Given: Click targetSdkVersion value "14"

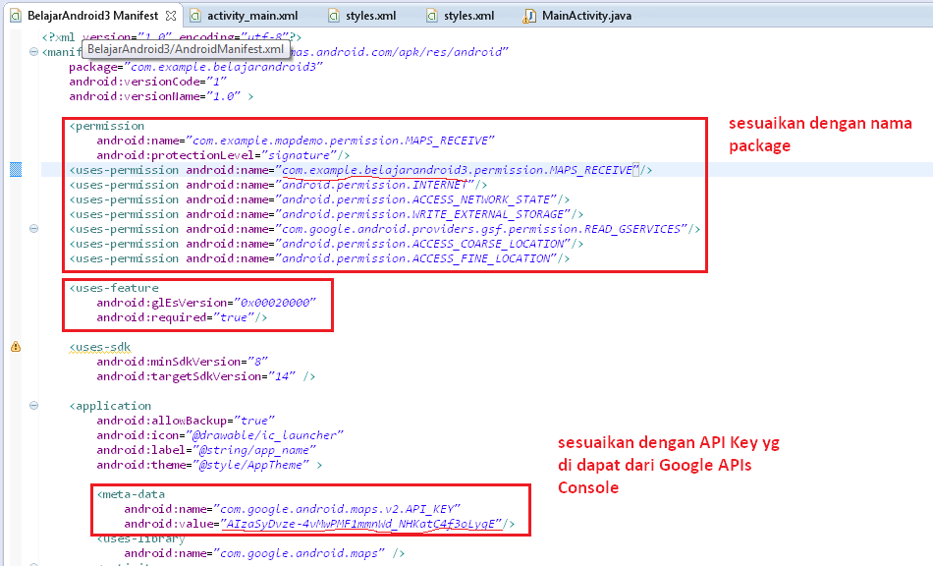Looking at the screenshot, I should tap(282, 376).
